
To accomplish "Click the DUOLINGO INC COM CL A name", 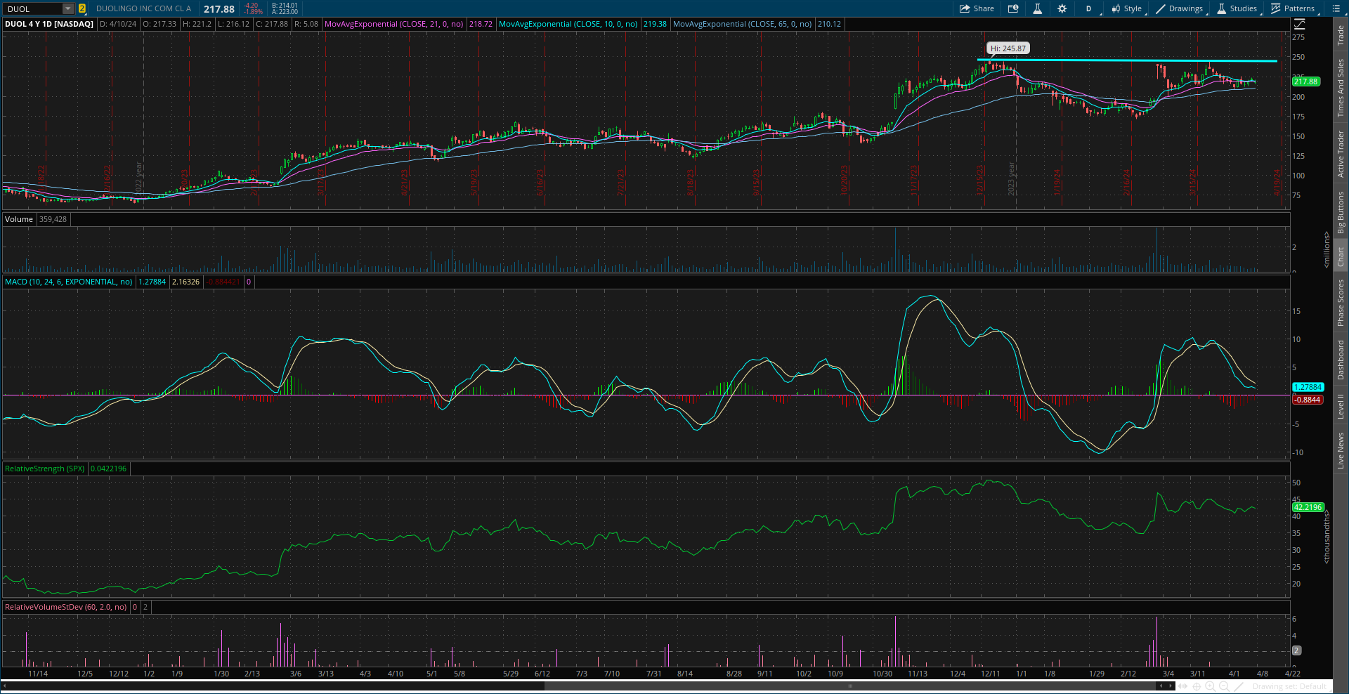I will 143,8.
